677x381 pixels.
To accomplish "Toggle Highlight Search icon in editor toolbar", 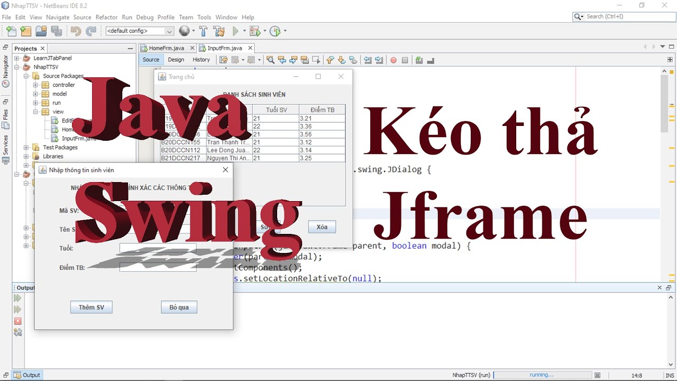I will 305,60.
